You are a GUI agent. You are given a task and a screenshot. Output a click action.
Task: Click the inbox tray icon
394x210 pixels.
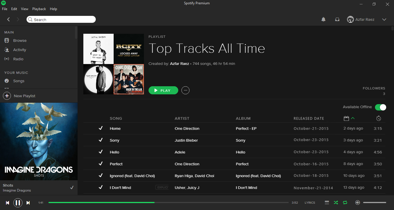pos(337,19)
